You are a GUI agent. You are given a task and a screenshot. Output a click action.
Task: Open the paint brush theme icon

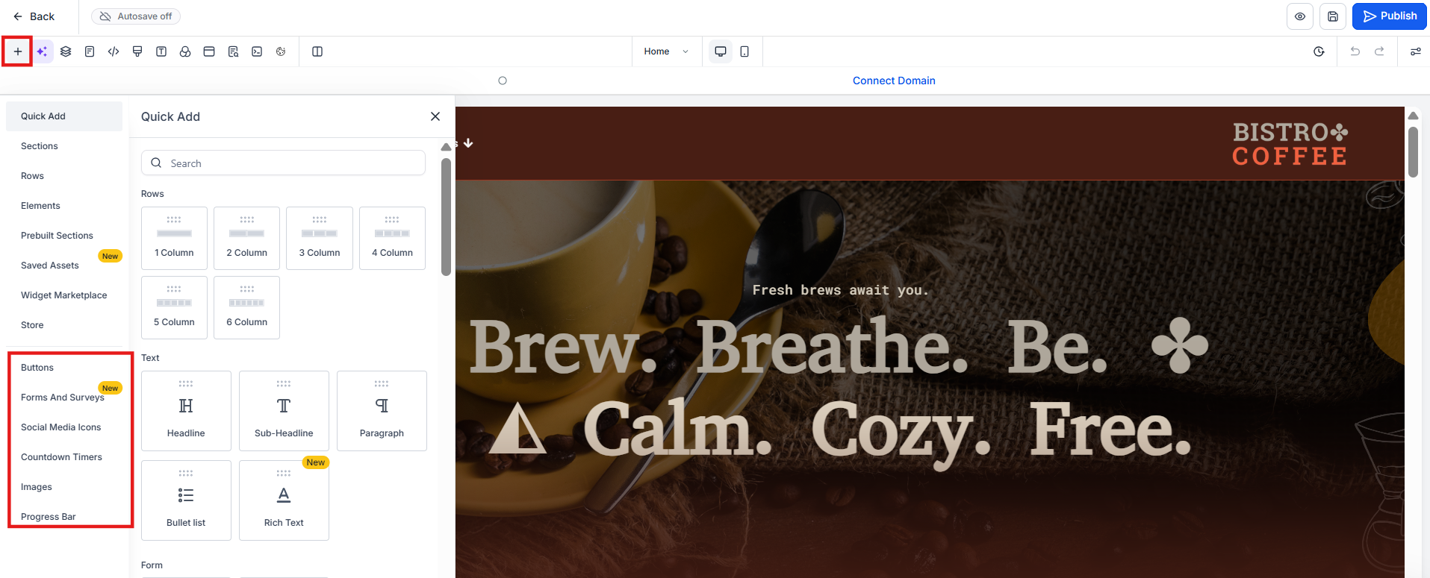click(137, 51)
